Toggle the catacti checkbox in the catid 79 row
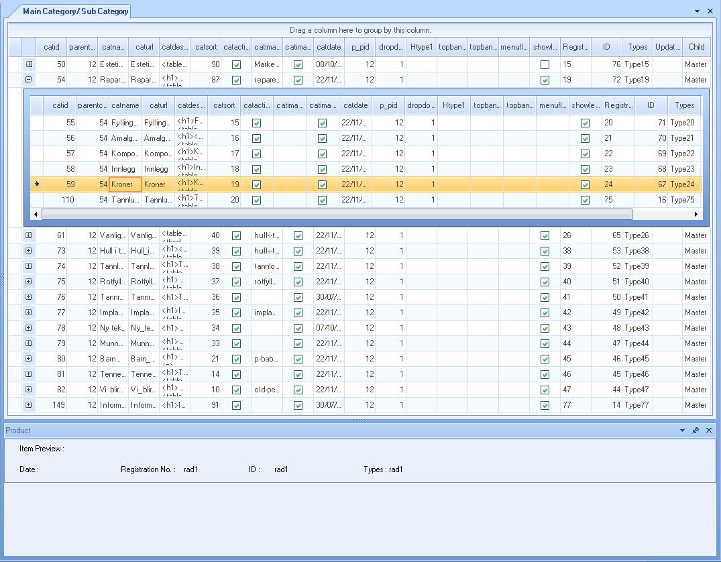721x562 pixels. [x=236, y=343]
